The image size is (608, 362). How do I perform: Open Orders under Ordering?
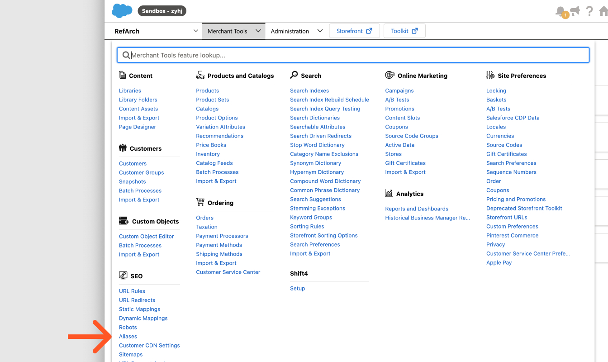point(204,218)
